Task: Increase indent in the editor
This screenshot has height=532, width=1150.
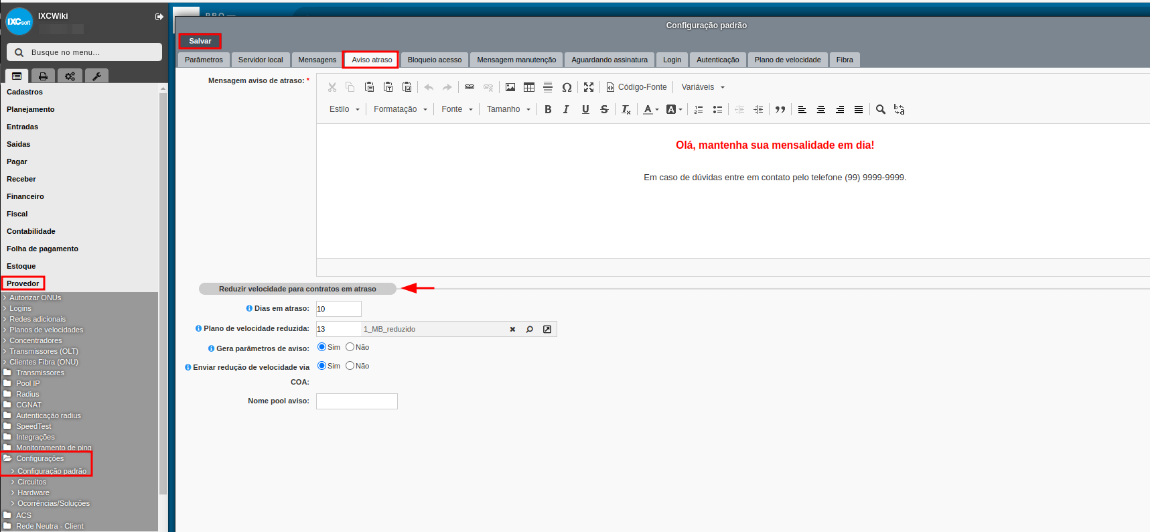Action: click(758, 109)
